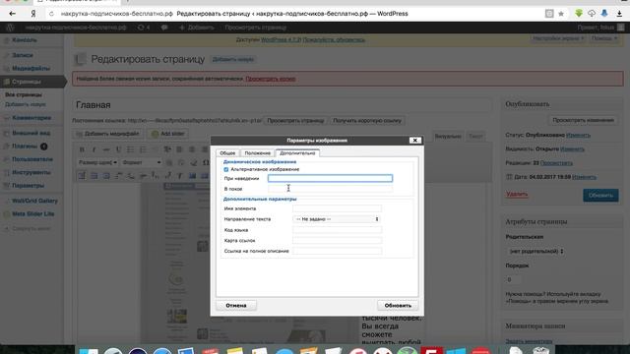Toggle Bold in the editor toolbar
Viewport: 630px width, 354px height.
(x=82, y=149)
